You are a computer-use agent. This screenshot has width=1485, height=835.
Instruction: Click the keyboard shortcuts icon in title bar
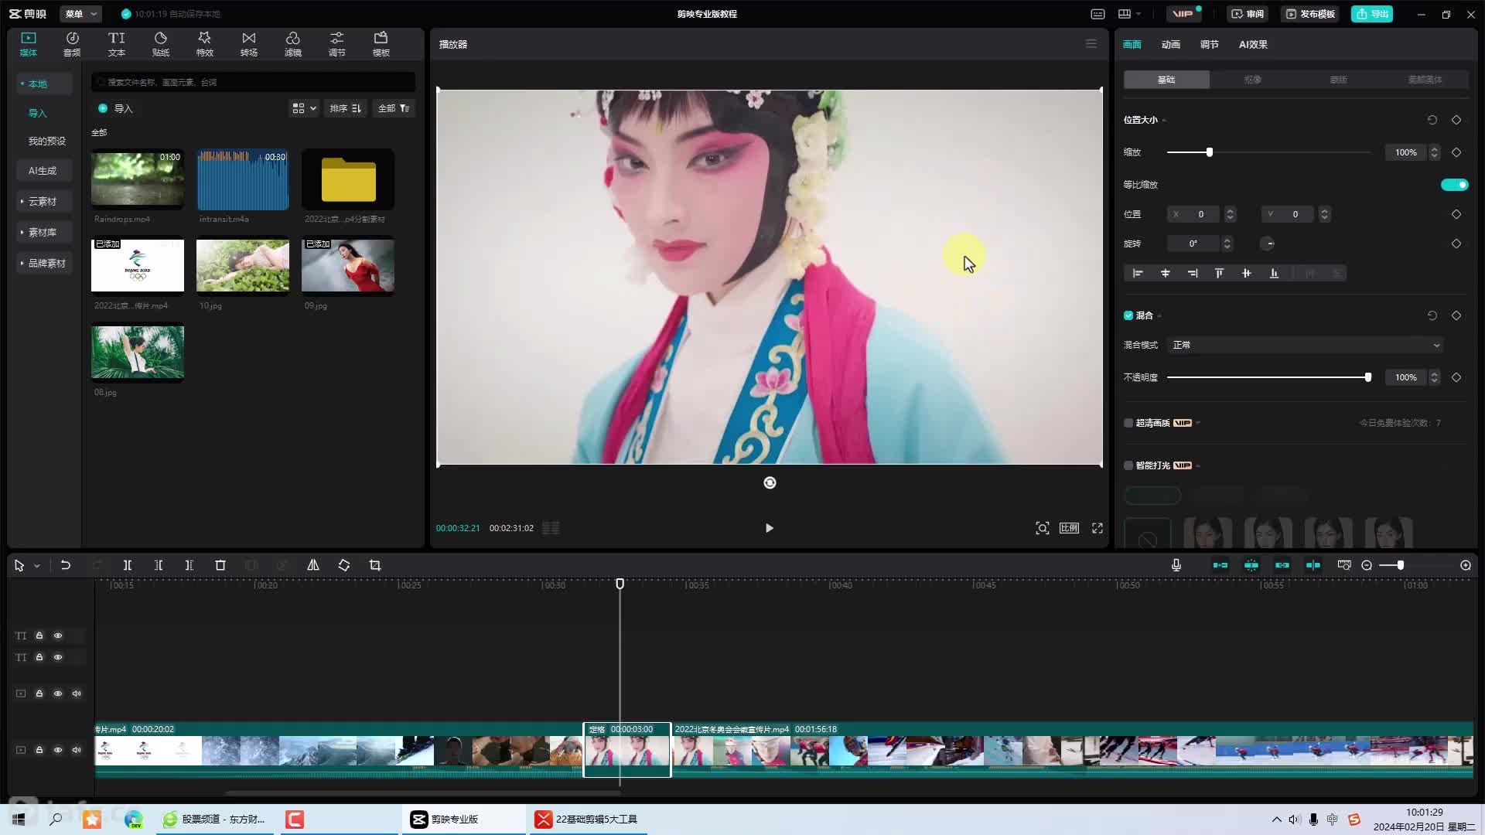click(1098, 14)
